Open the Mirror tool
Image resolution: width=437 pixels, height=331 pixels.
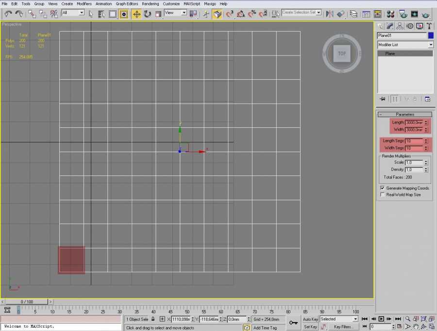[x=329, y=14]
